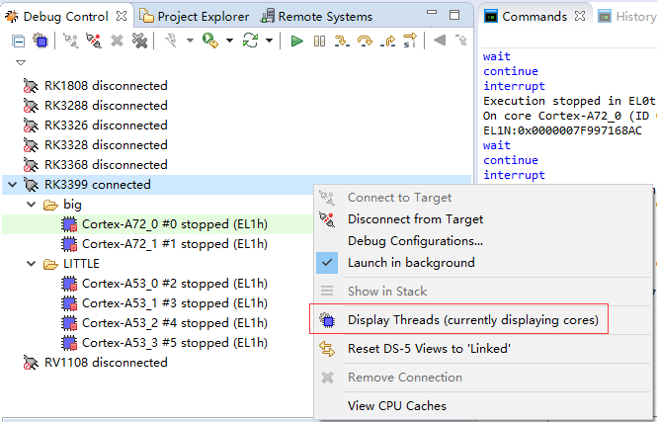Click the Collapse All toolbar icon
Image resolution: width=657 pixels, height=422 pixels.
[x=18, y=42]
